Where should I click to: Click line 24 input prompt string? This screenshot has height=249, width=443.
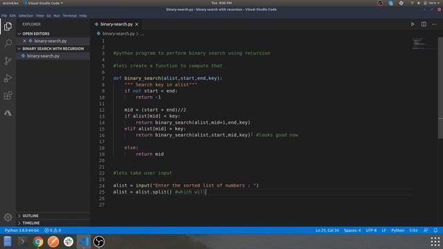click(x=204, y=185)
